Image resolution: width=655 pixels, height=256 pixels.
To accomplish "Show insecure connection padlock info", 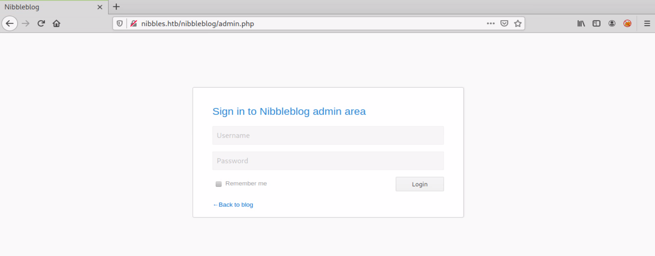I will pyautogui.click(x=134, y=24).
